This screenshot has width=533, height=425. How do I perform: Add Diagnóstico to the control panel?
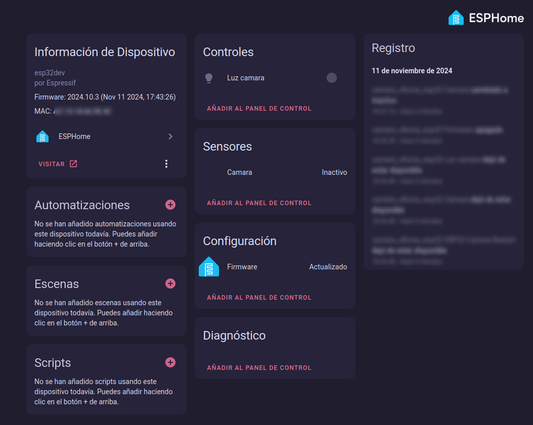click(259, 367)
